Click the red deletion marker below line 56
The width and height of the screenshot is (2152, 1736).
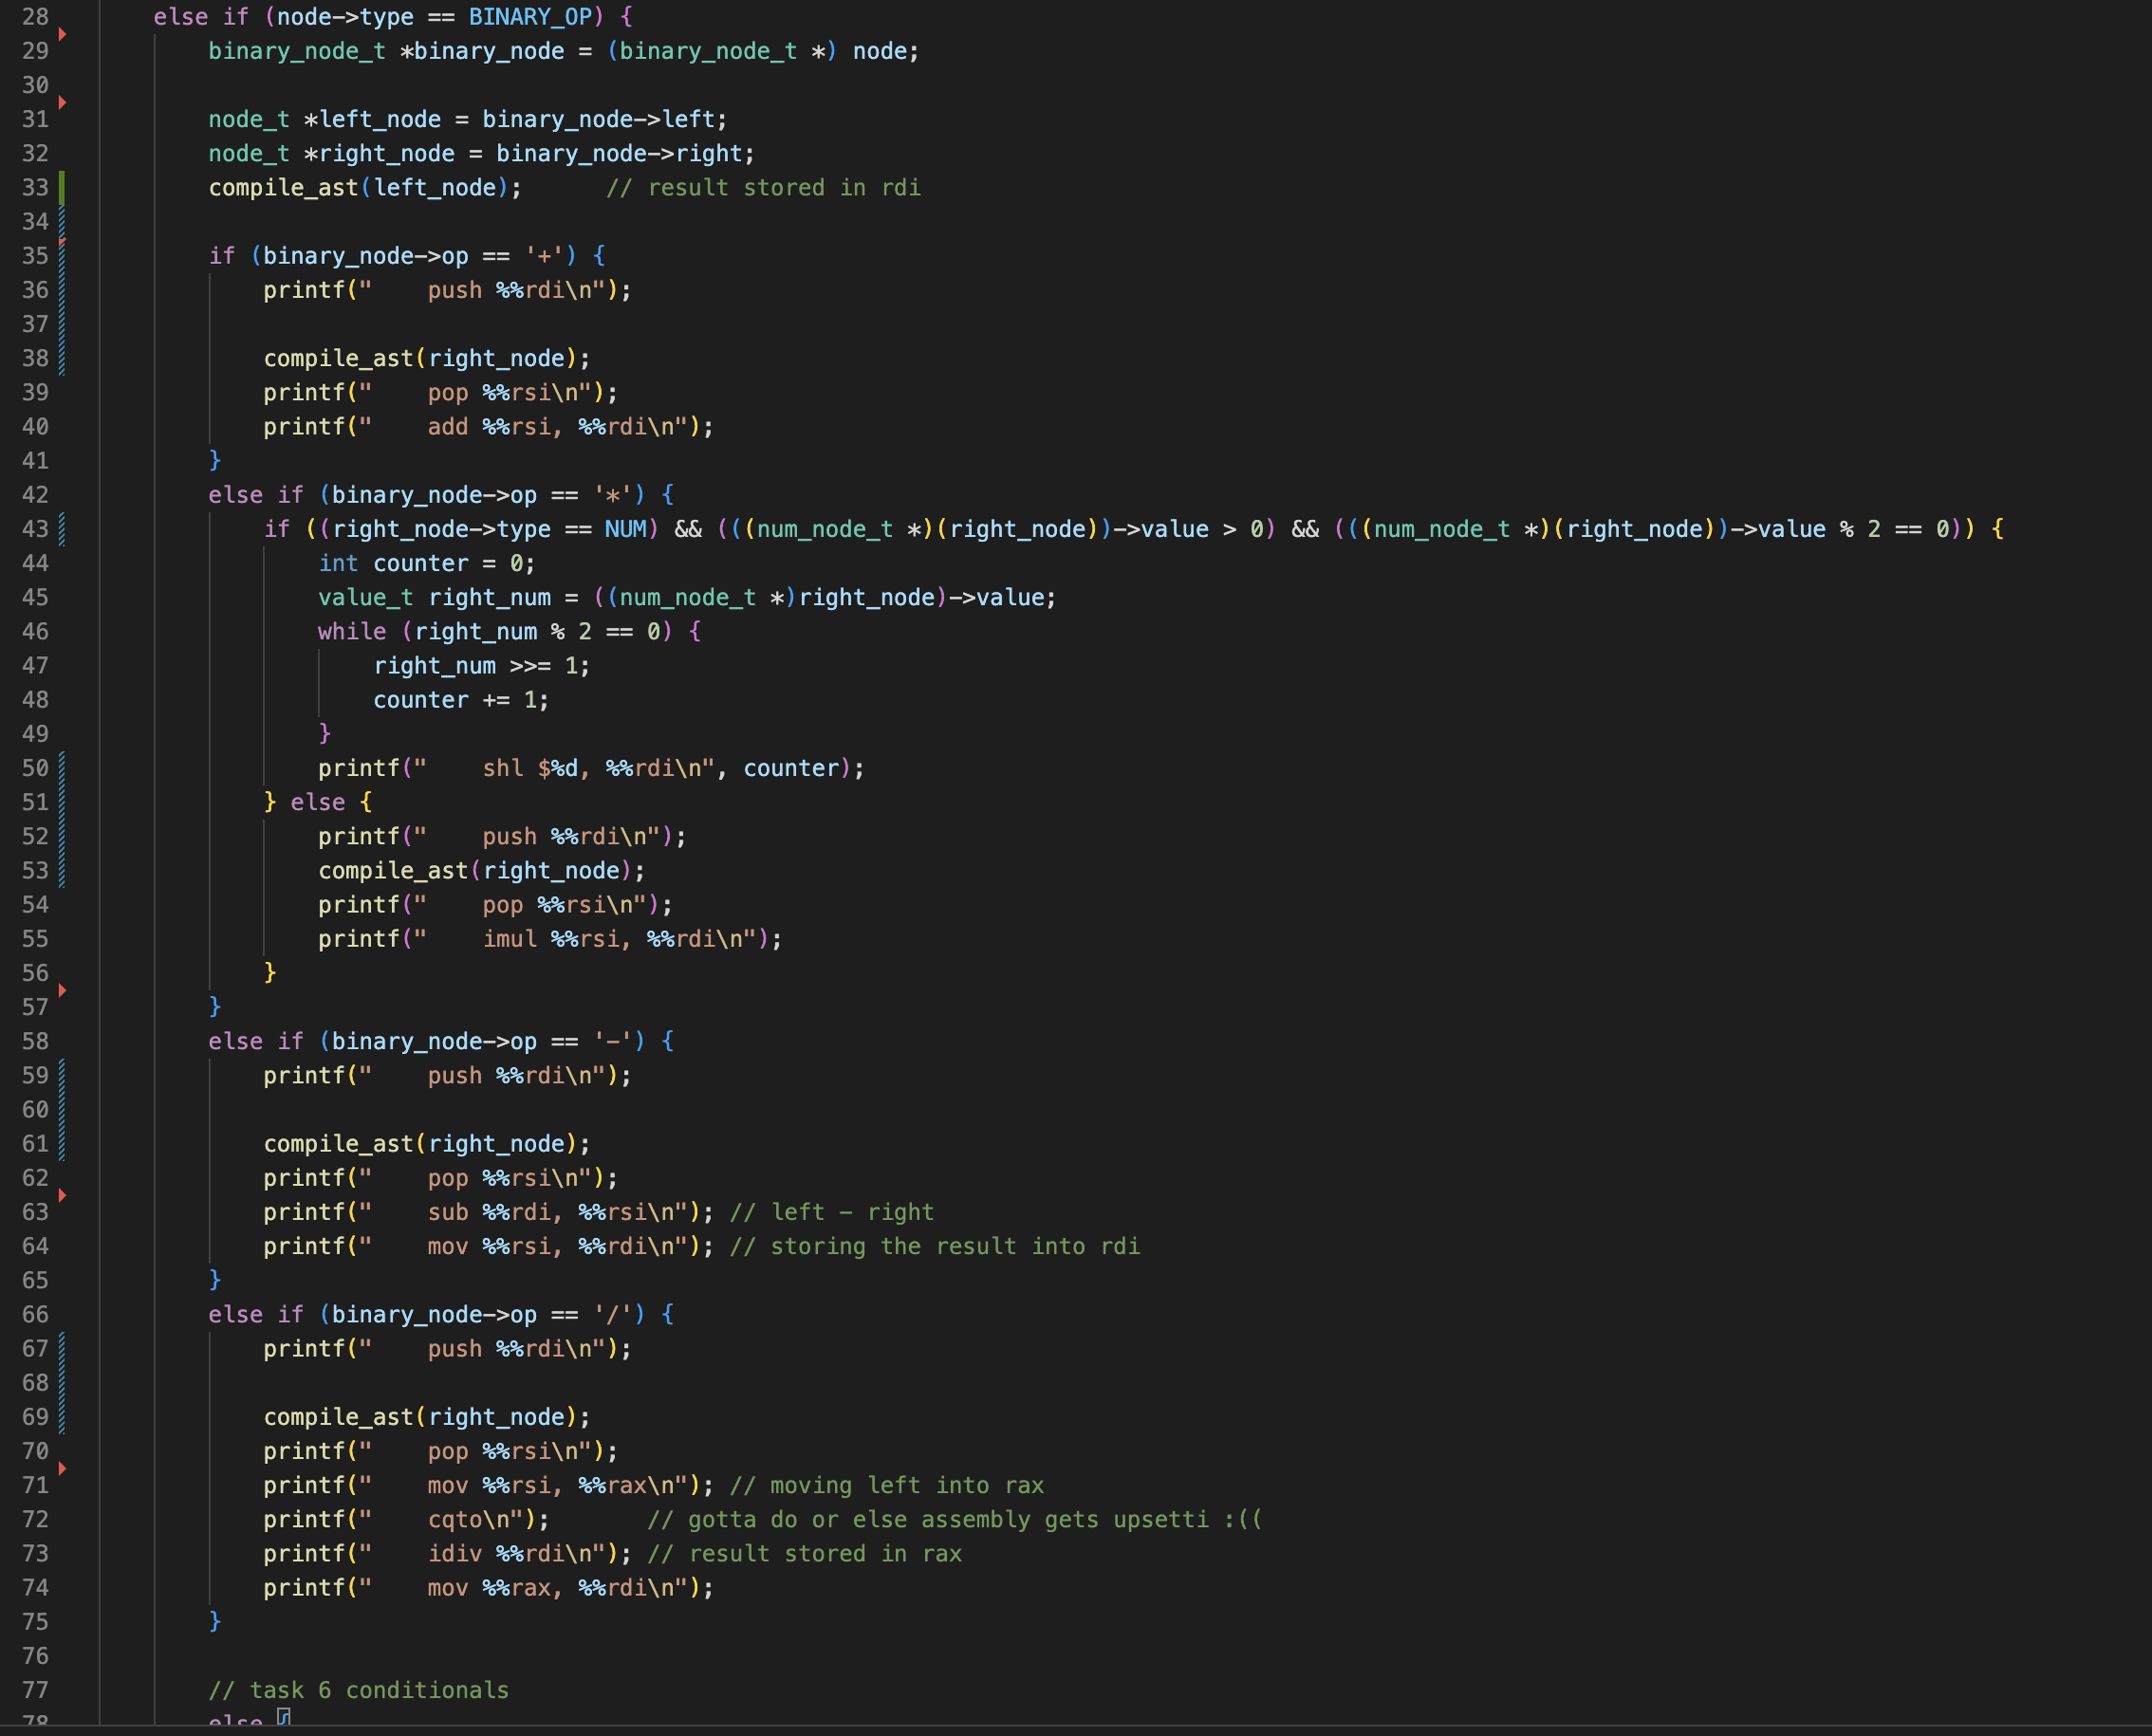[x=62, y=990]
